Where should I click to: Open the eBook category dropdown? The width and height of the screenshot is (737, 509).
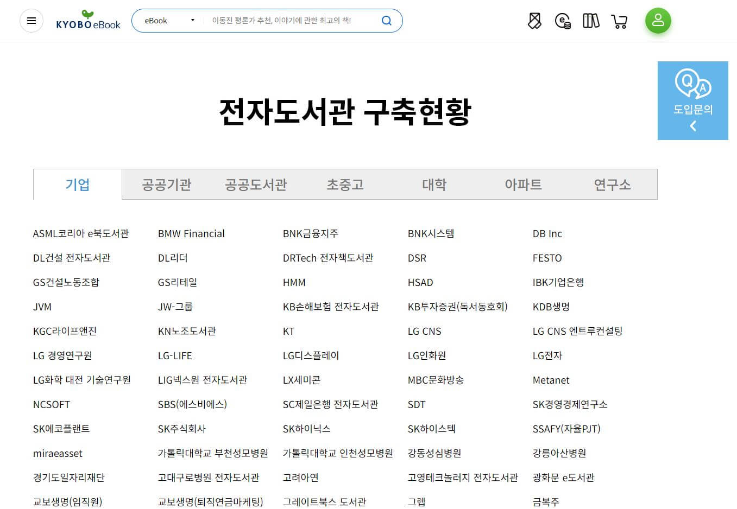pos(167,20)
